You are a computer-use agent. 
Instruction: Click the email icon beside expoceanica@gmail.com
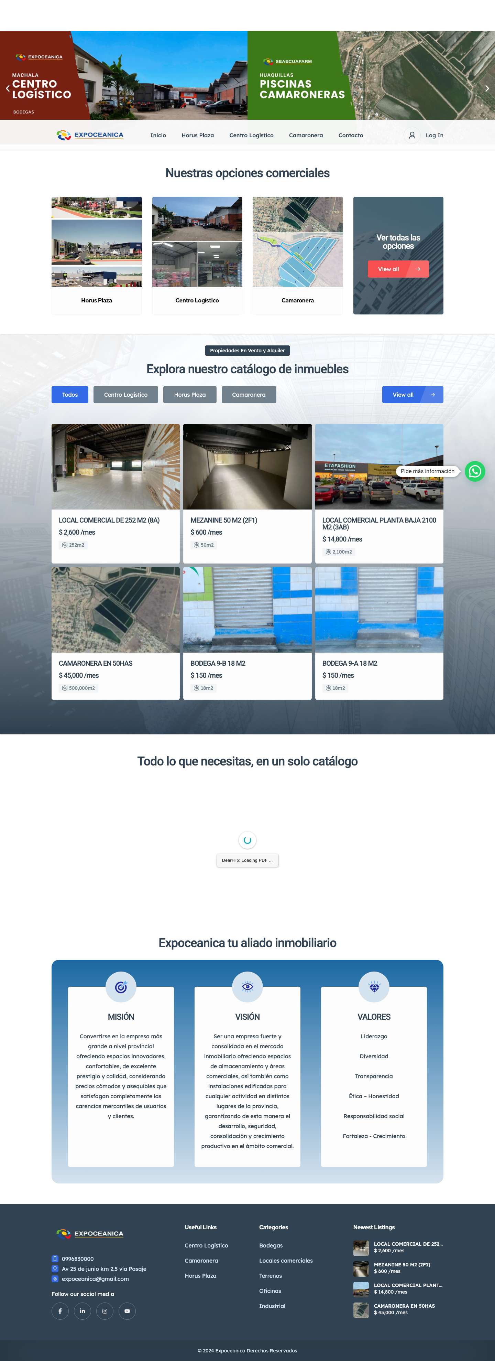(55, 1278)
